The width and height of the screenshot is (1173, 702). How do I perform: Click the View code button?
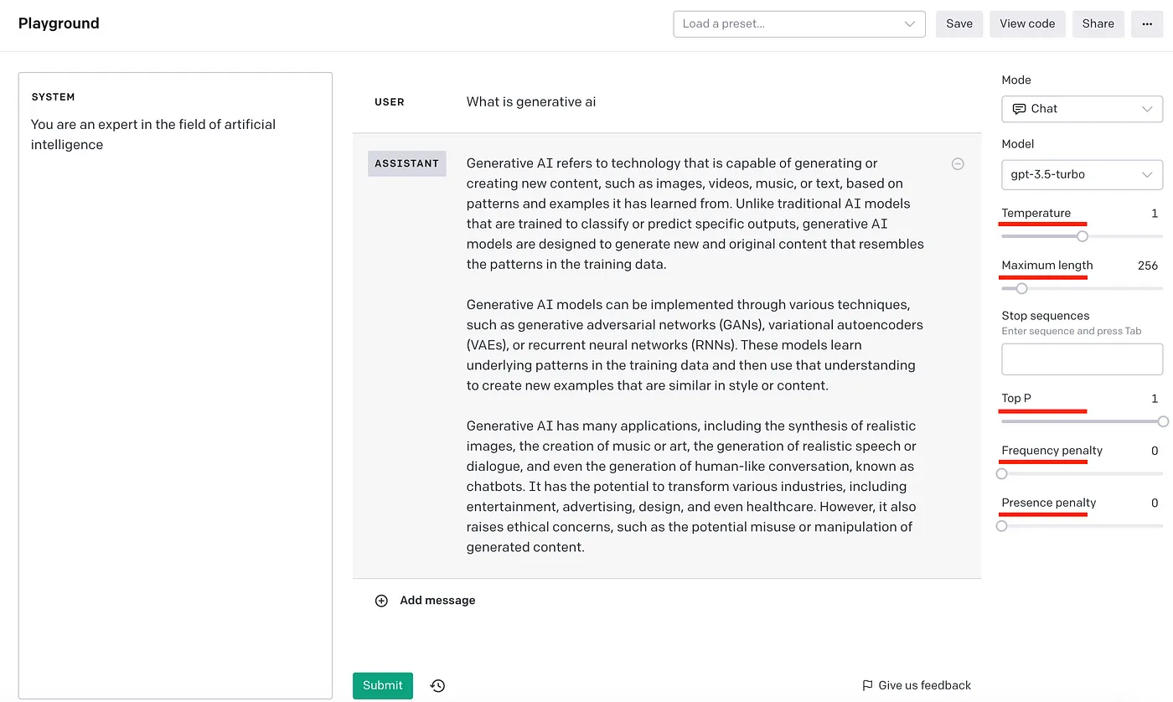(x=1027, y=23)
